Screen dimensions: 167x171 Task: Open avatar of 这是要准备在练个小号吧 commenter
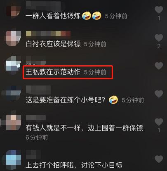[x=14, y=93]
